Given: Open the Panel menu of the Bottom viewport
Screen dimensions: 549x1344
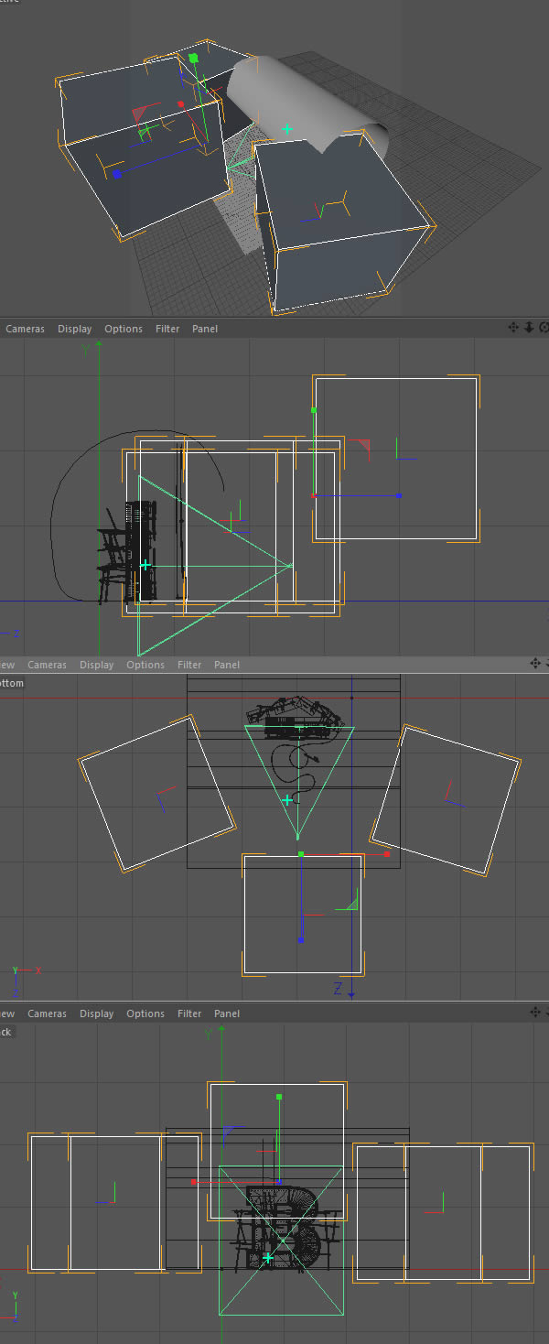Looking at the screenshot, I should (x=227, y=665).
